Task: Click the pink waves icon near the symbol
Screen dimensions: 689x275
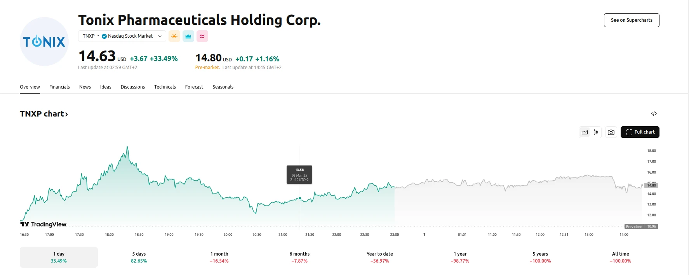Action: (202, 36)
